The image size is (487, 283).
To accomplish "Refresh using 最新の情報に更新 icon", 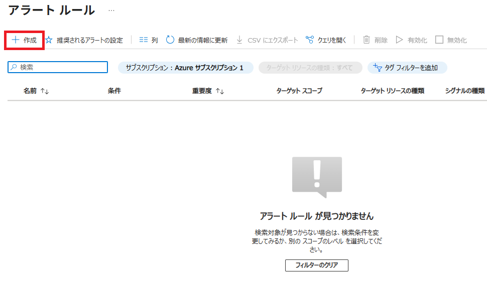I will [170, 40].
